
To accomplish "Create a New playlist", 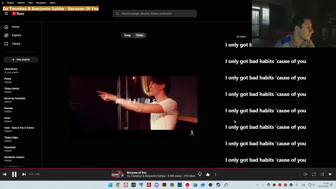I will [x=21, y=60].
